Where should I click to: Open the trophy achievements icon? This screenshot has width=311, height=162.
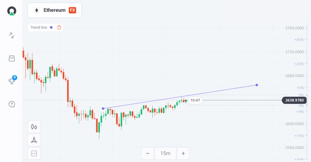tap(12, 81)
